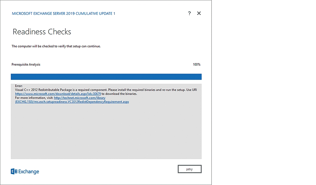
Task: Open the help question mark icon
Action: point(189,13)
